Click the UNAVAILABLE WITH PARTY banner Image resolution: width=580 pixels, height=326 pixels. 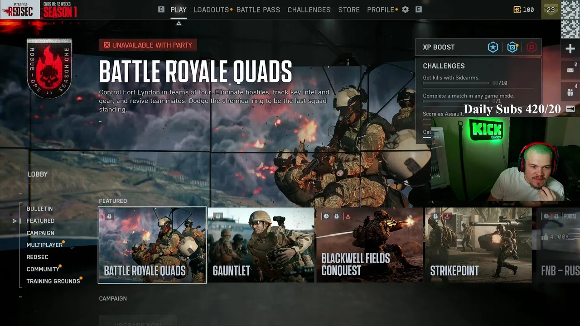(148, 45)
